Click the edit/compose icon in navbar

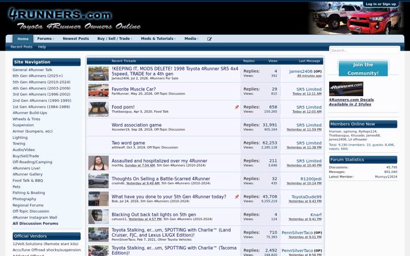pos(210,39)
